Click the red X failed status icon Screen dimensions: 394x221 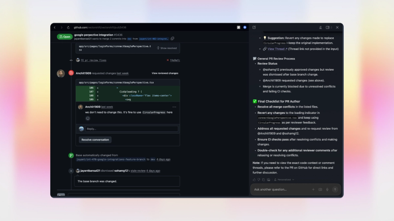tap(167, 60)
